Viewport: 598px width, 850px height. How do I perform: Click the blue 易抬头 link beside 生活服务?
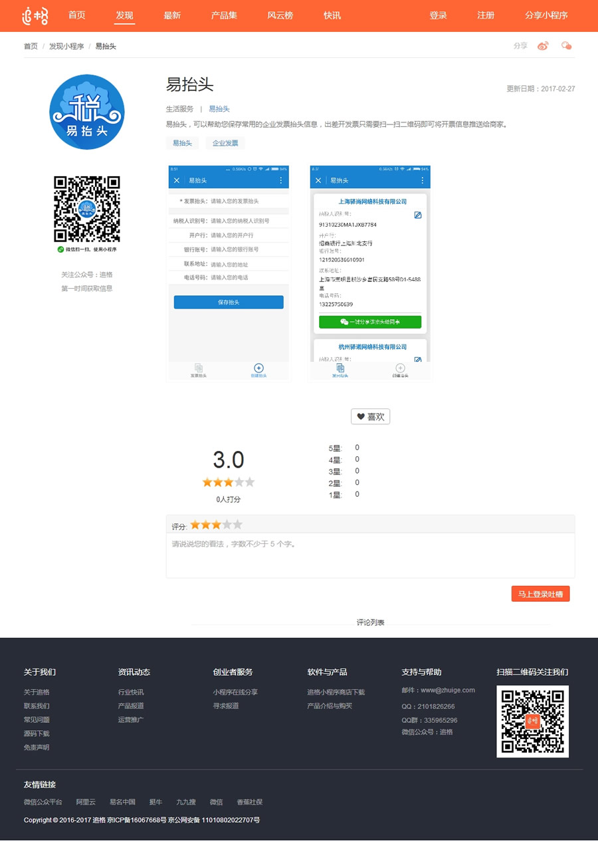[219, 109]
